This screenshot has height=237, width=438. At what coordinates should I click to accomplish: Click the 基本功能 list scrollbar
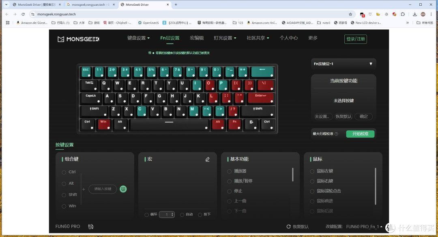tap(292, 175)
